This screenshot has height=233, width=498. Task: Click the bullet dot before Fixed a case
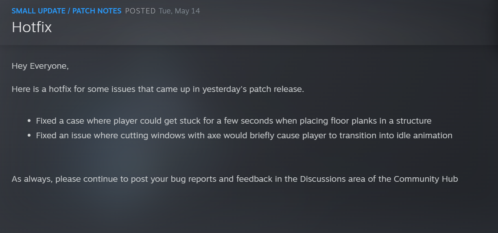point(29,121)
